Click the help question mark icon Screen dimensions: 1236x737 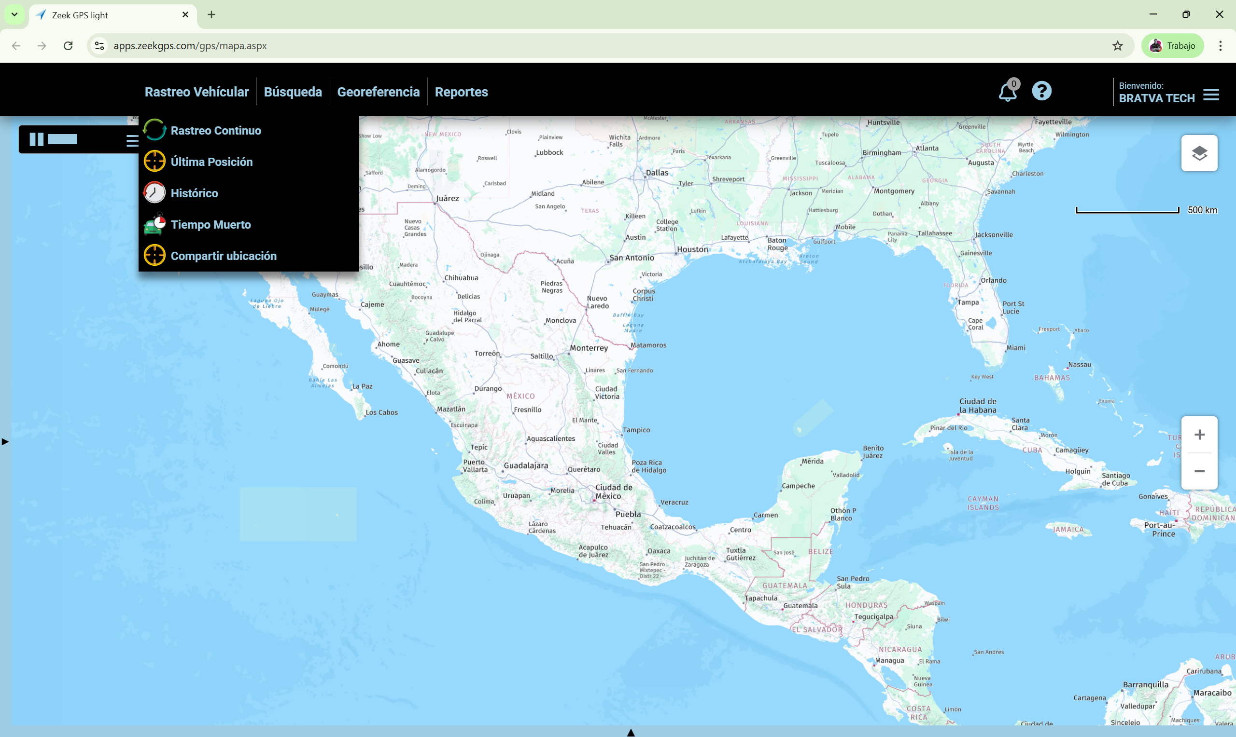pos(1041,91)
